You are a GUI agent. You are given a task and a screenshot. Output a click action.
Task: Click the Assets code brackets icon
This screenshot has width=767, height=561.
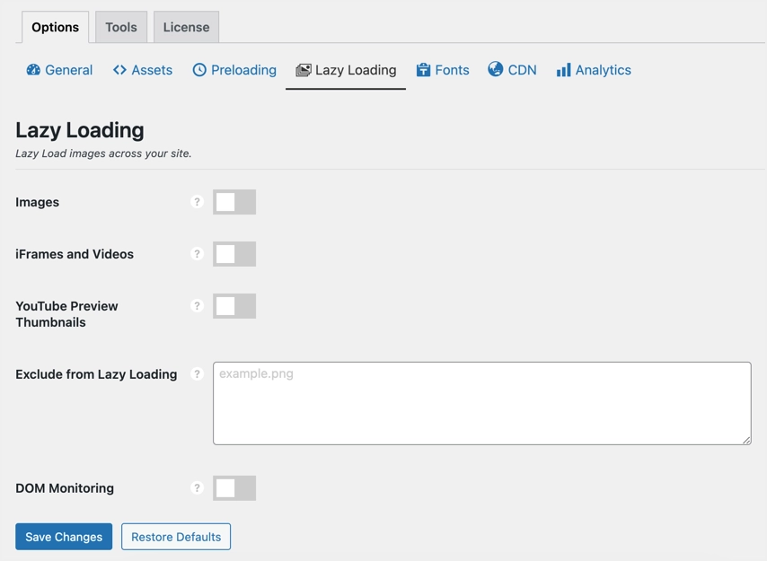pos(119,70)
